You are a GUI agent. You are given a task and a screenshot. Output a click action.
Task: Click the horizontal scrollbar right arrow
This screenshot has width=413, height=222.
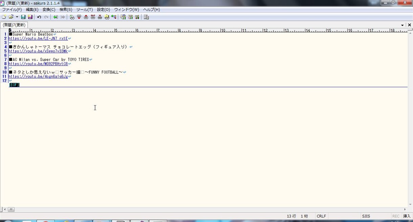(405, 209)
